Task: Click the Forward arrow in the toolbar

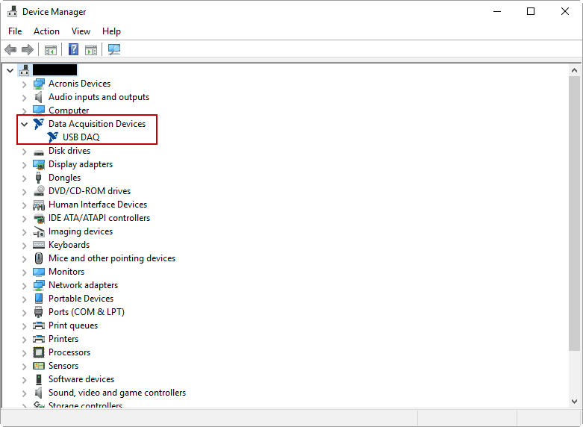Action: pos(28,50)
